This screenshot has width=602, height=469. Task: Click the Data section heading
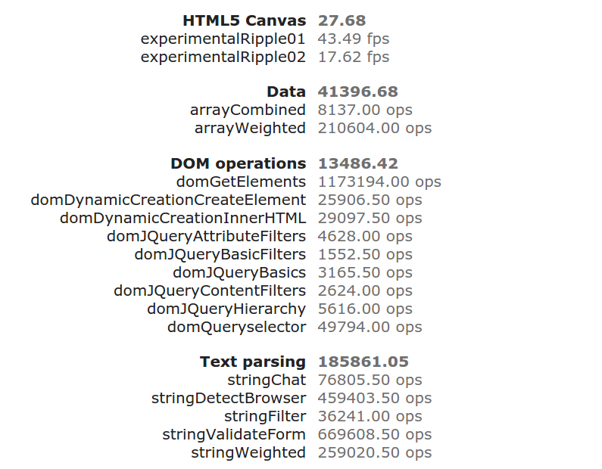tap(286, 92)
